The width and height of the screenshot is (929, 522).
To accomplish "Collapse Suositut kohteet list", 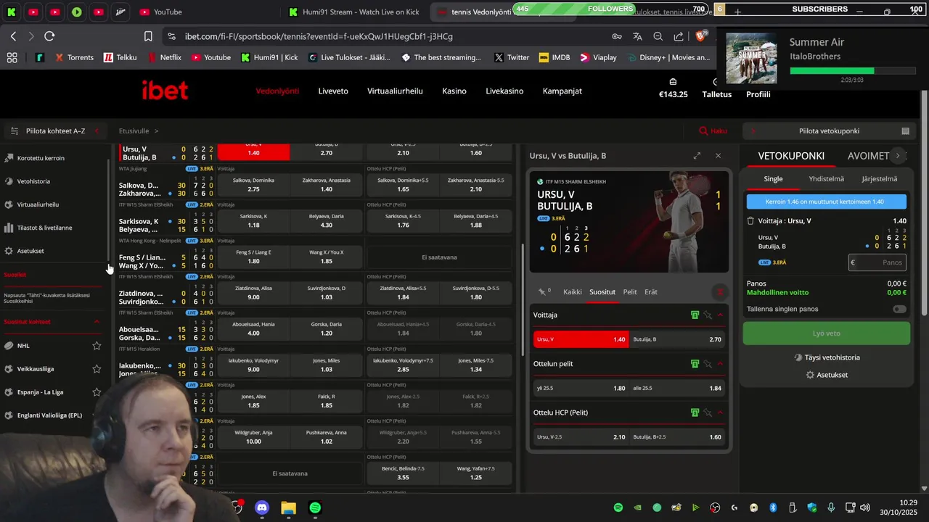I will coord(97,322).
